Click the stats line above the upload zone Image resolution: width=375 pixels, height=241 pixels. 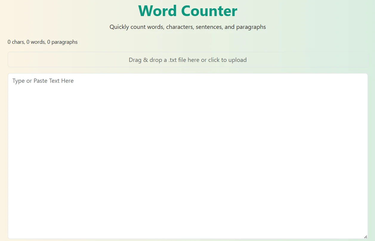point(42,42)
